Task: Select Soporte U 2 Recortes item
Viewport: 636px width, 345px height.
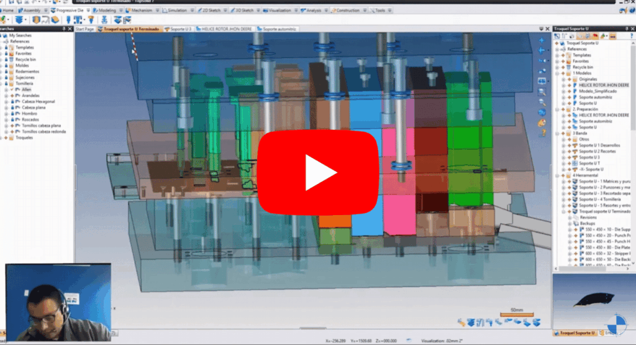Action: tap(597, 152)
